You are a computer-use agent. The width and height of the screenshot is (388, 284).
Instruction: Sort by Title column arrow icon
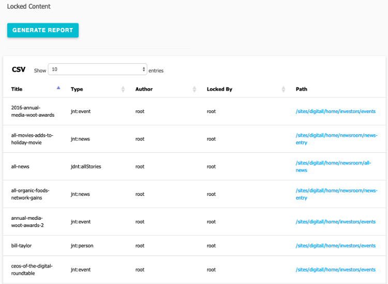[x=58, y=88]
